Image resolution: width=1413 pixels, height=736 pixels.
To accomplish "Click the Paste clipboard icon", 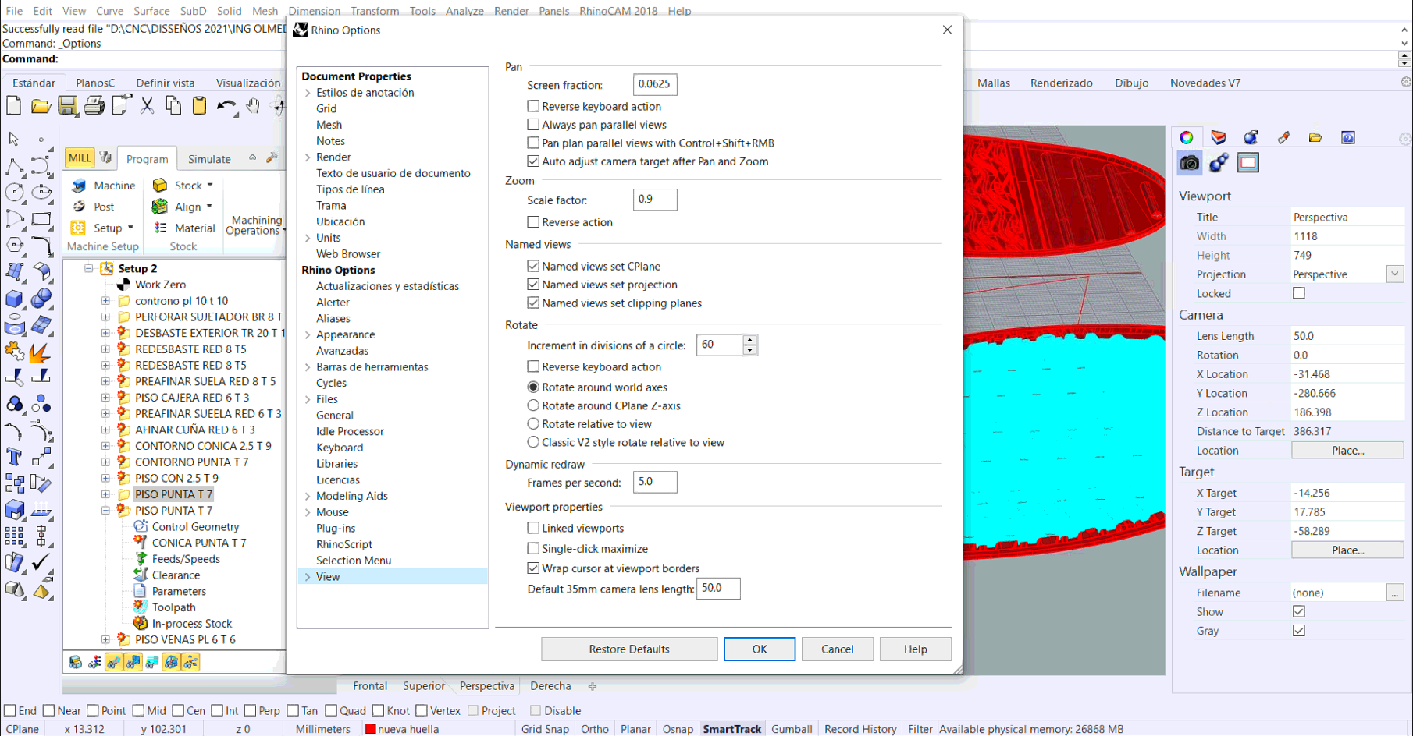I will [199, 106].
